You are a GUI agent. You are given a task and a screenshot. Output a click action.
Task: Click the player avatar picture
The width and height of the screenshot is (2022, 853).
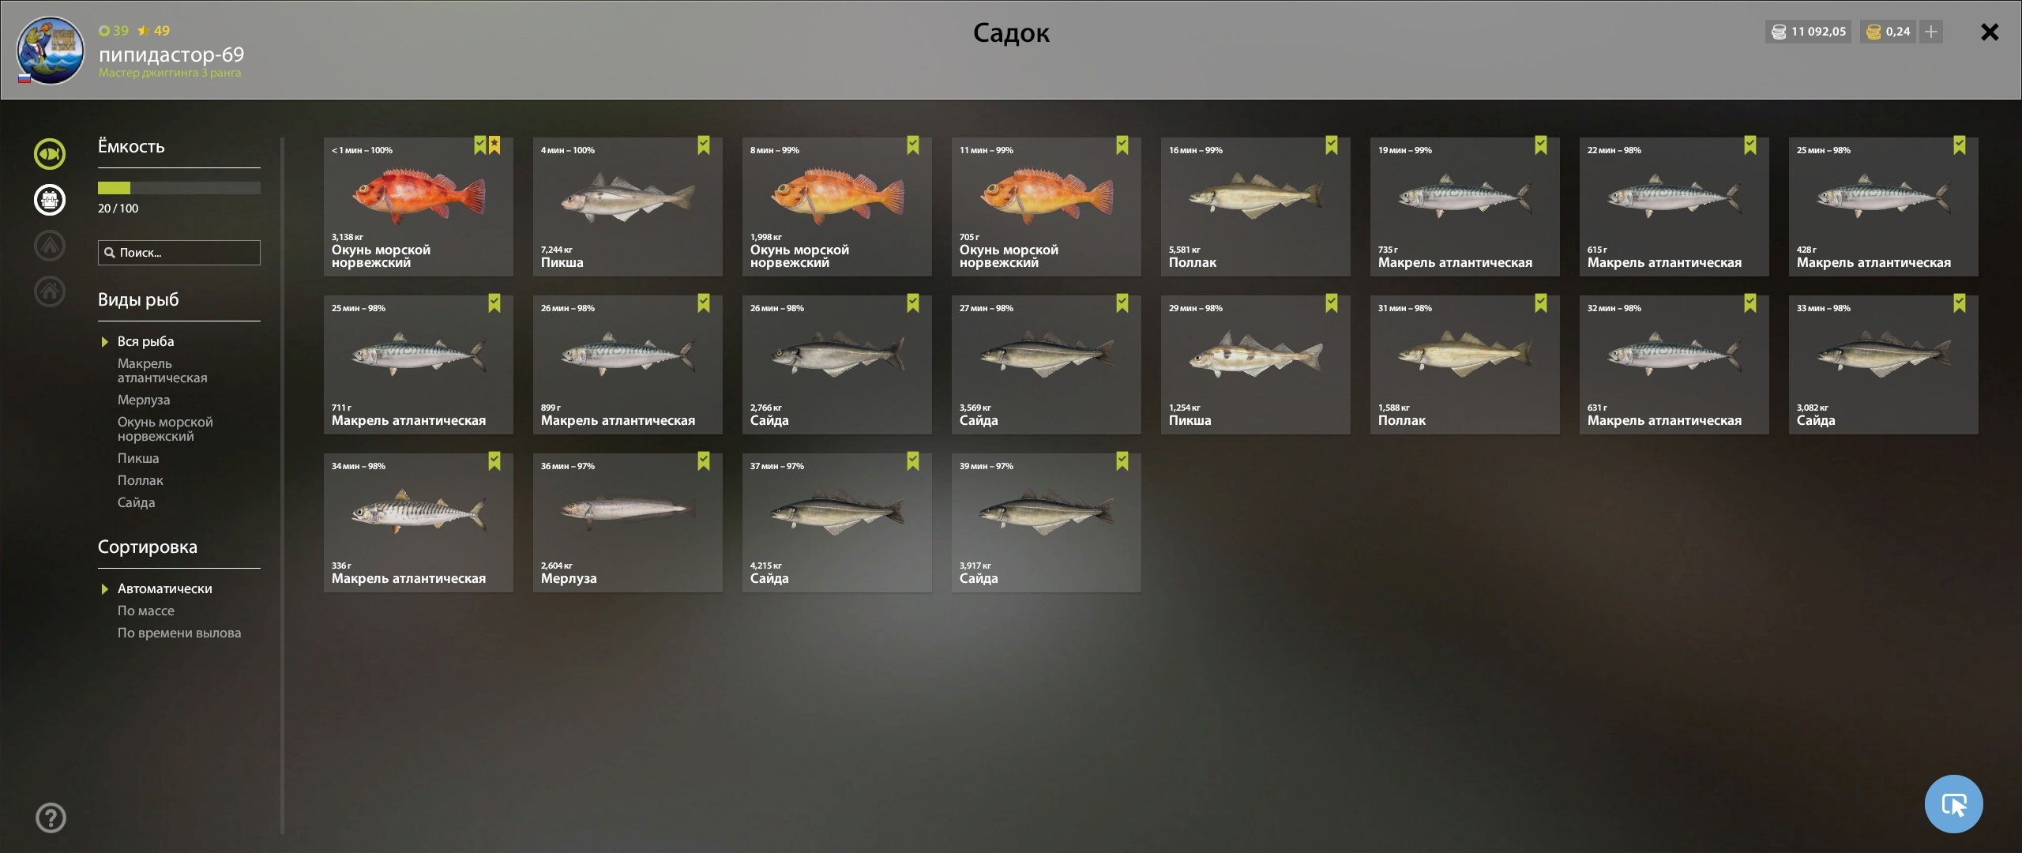51,51
